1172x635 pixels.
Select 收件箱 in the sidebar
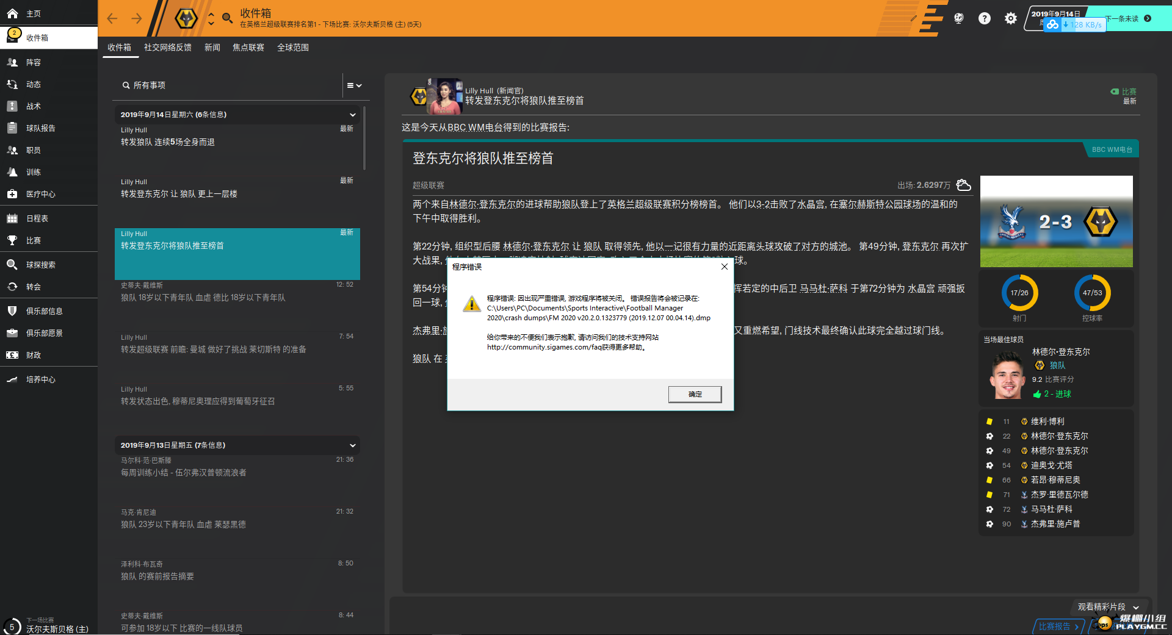(x=49, y=38)
